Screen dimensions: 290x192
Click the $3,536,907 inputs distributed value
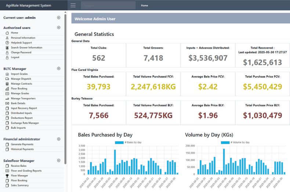click(208, 58)
